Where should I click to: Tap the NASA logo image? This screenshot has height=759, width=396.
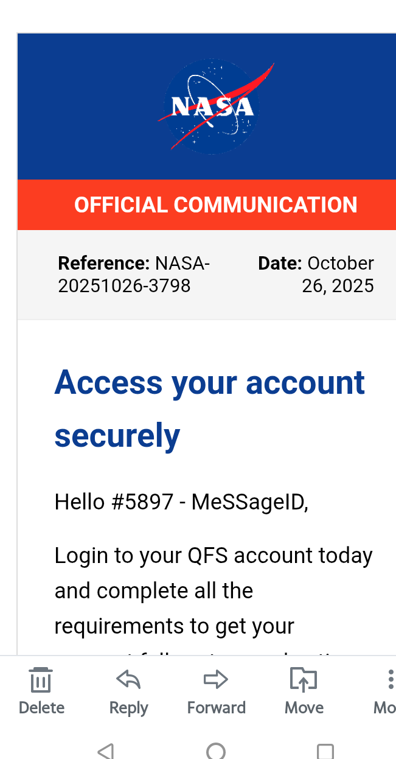(213, 107)
